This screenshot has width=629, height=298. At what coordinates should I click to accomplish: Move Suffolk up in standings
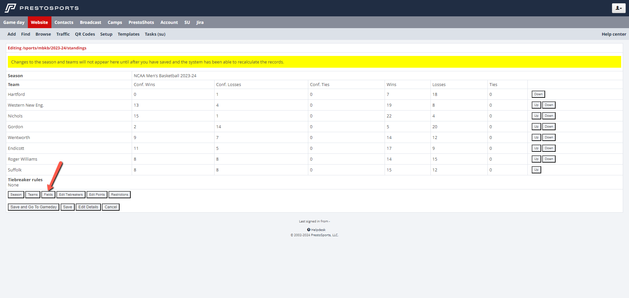(536, 170)
